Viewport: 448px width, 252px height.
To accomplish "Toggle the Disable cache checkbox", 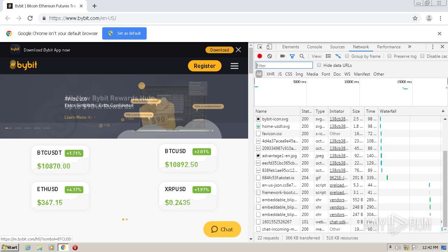I will pos(422,56).
